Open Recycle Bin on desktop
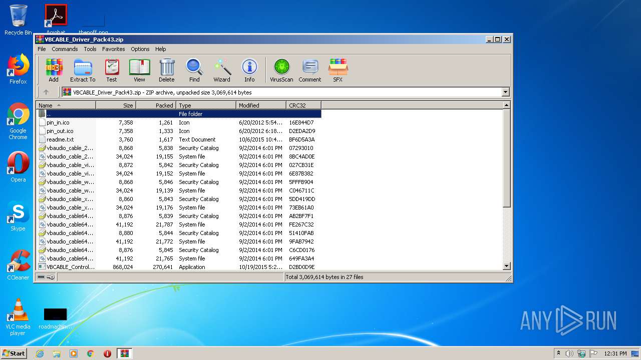 click(18, 20)
